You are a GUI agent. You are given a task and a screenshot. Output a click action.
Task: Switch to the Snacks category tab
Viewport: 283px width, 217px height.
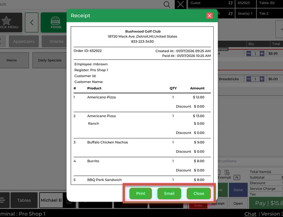coord(57,41)
